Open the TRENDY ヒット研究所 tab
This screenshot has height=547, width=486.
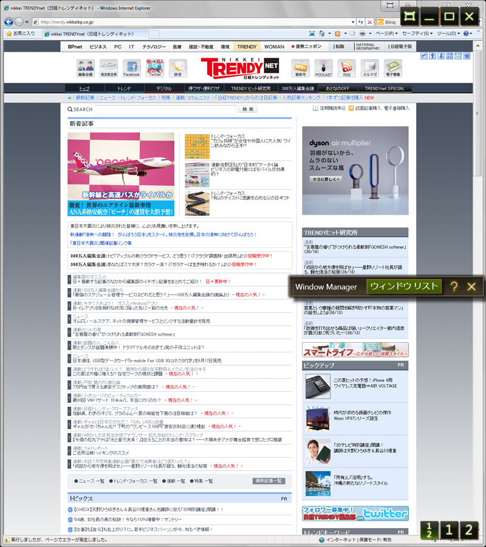tap(250, 88)
